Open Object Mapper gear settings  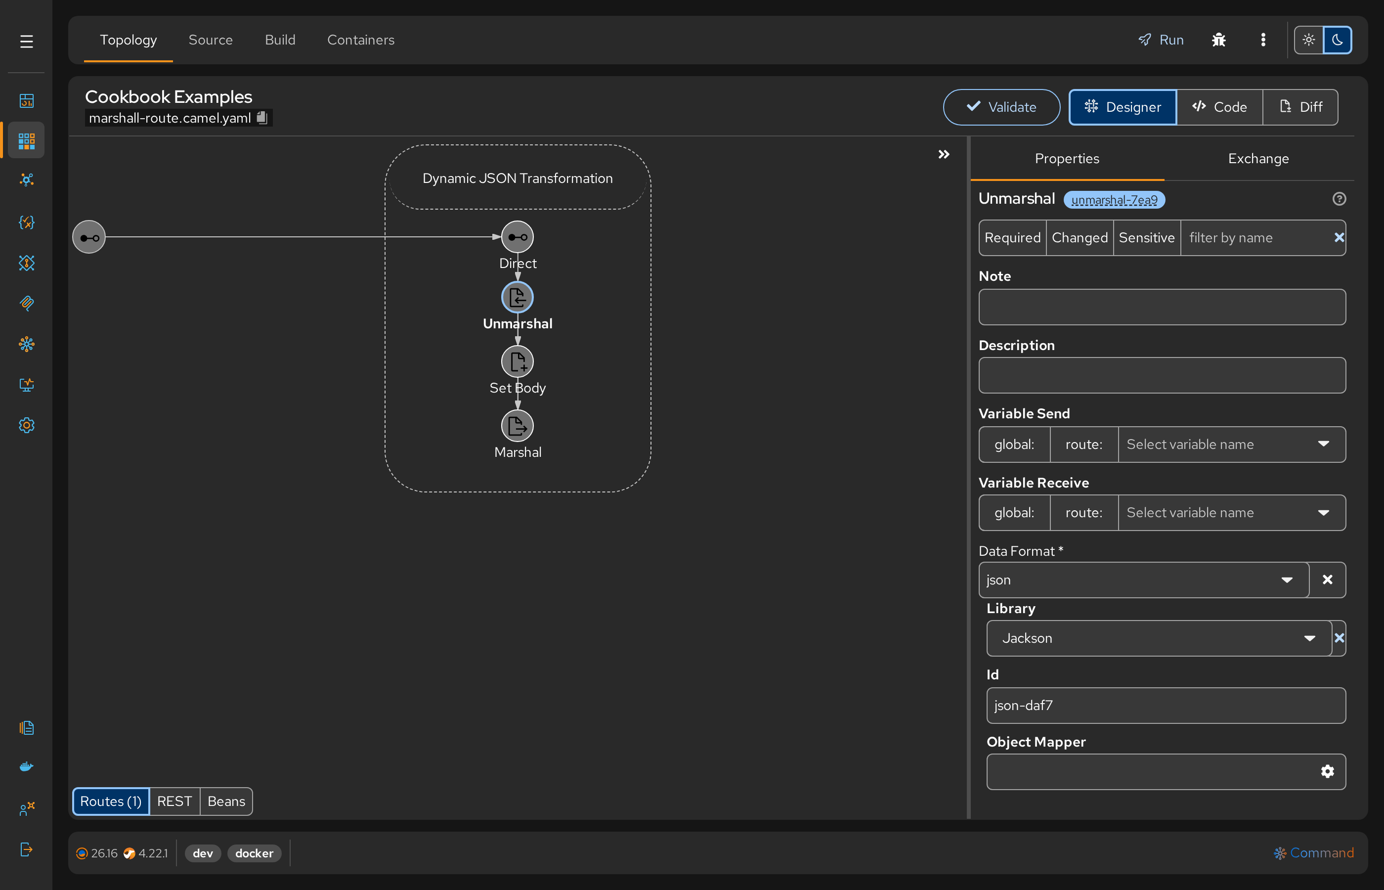click(x=1327, y=771)
